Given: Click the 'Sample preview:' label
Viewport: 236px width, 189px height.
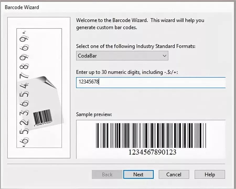Looking at the screenshot, I should point(94,114).
